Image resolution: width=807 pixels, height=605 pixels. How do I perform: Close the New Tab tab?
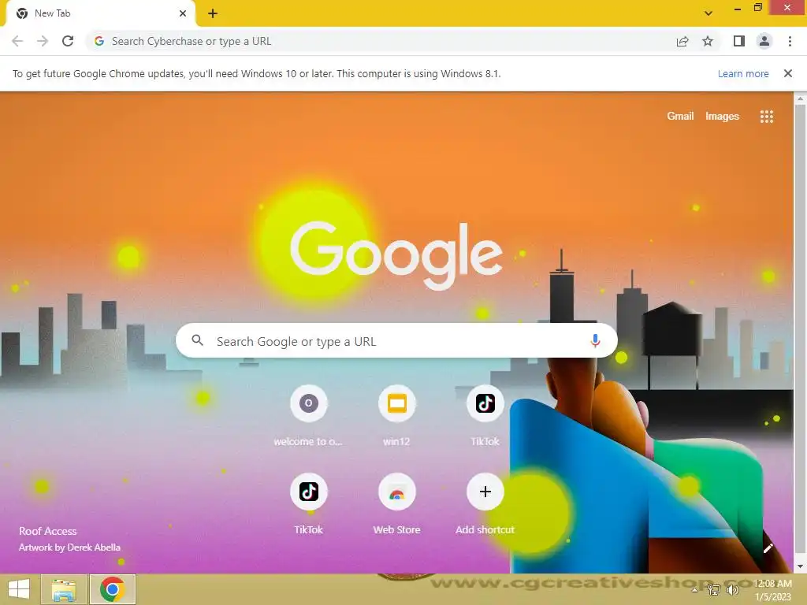tap(183, 13)
